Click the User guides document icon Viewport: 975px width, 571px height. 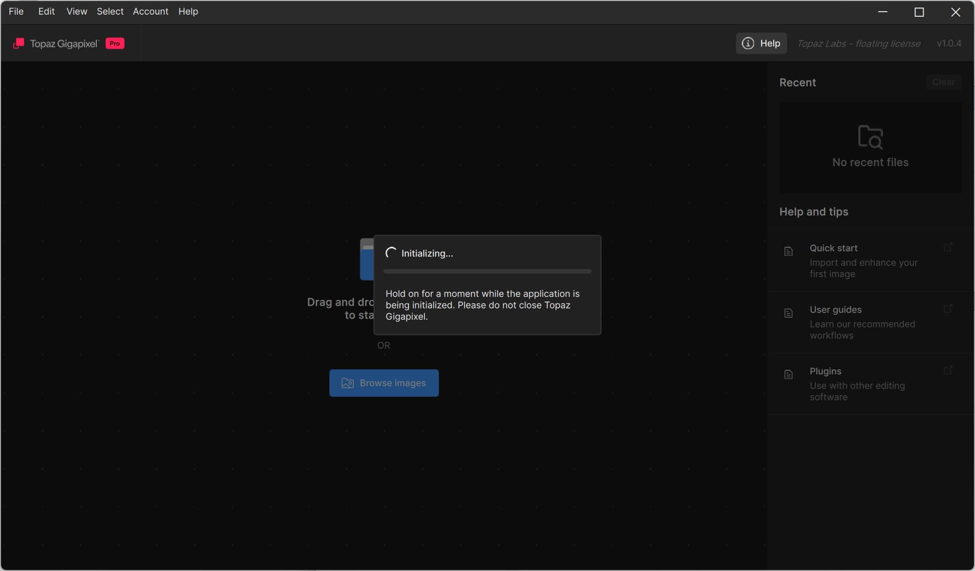coord(788,313)
